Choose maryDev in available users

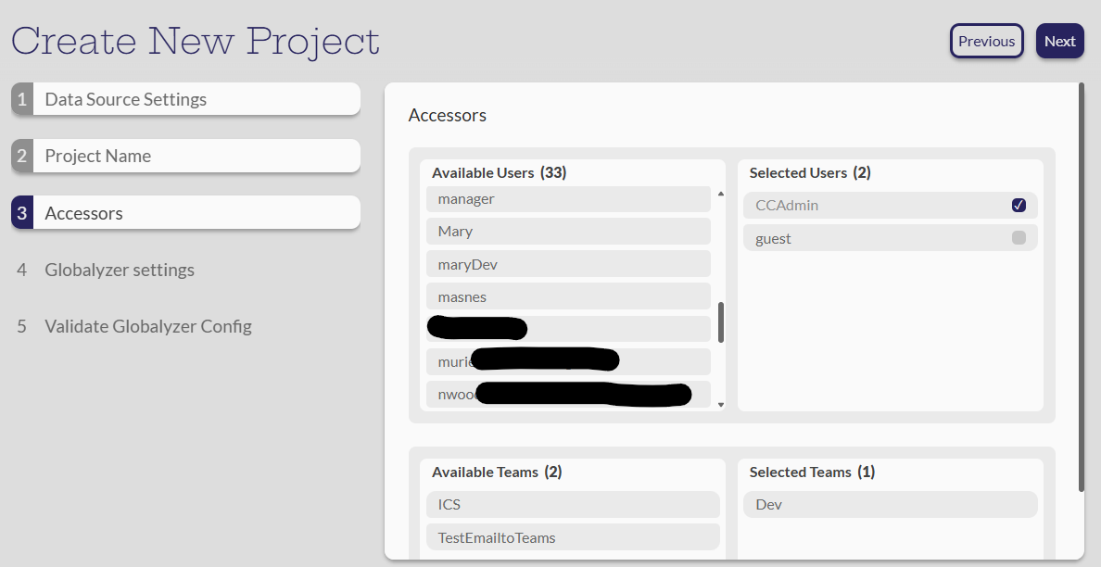tap(568, 265)
